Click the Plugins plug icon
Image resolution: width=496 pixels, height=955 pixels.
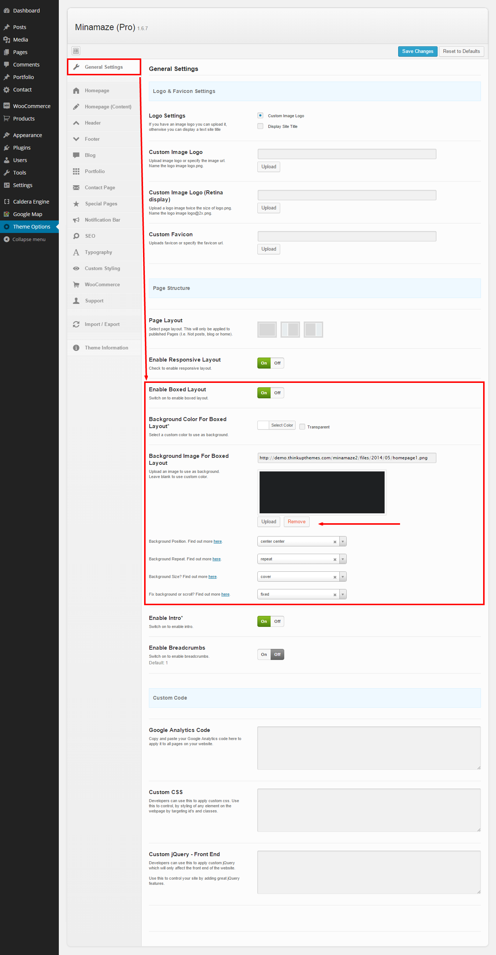[6, 148]
